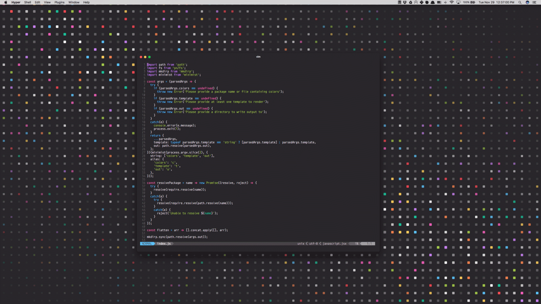
Task: Click the 1:1 cursor position indicator
Action: 369,243
